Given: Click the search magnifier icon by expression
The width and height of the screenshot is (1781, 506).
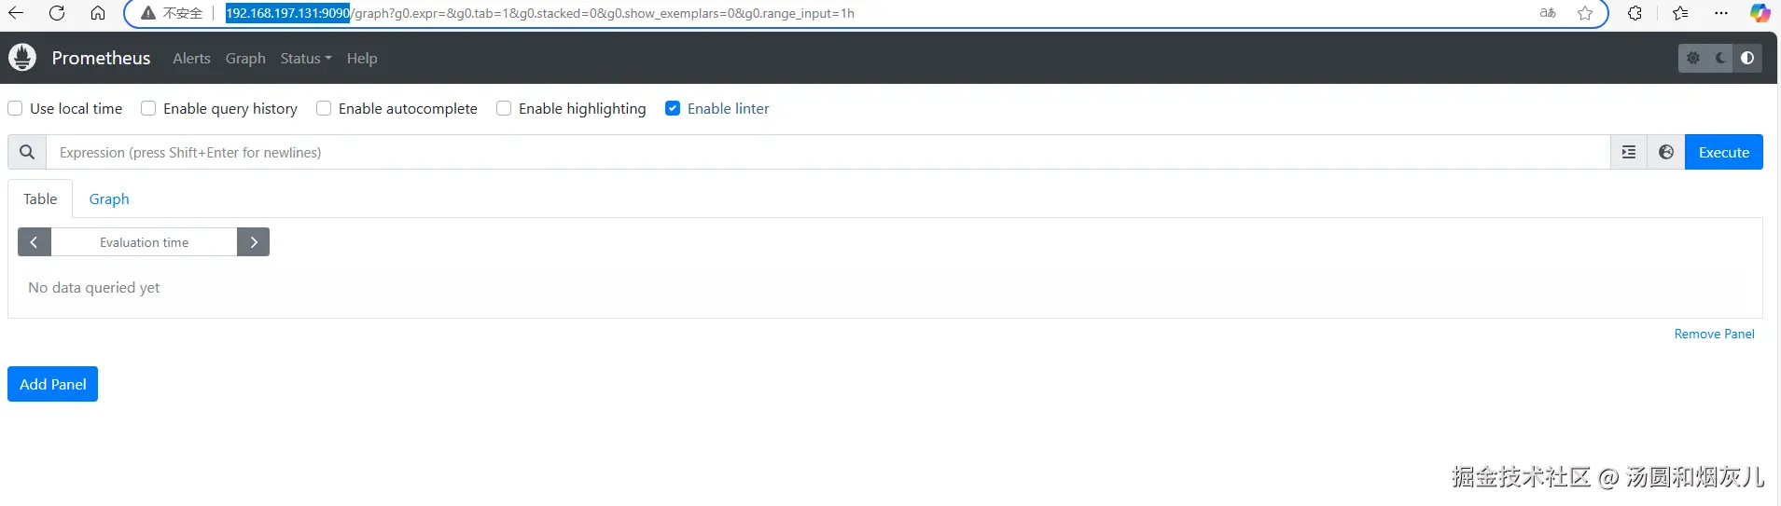Looking at the screenshot, I should pyautogui.click(x=27, y=152).
